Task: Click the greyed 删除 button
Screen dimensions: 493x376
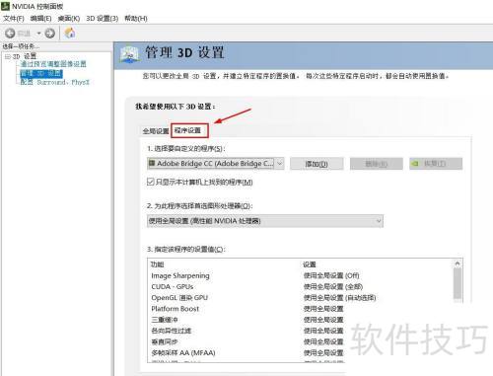Action: coord(377,164)
